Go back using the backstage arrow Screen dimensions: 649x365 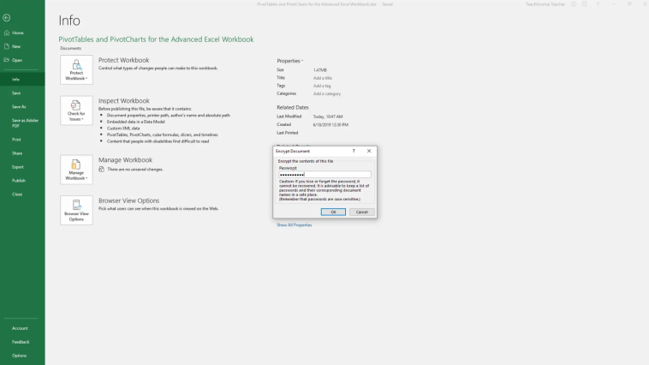pos(7,18)
